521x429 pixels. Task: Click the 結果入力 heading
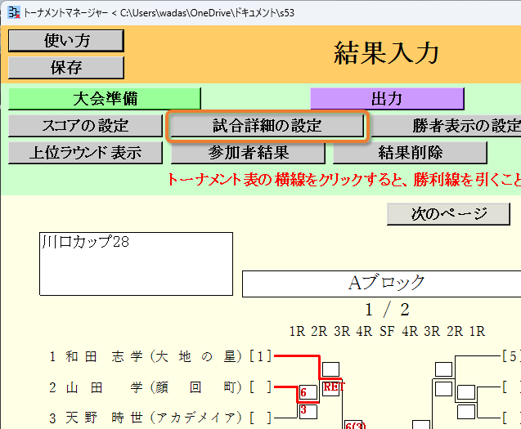pyautogui.click(x=386, y=53)
